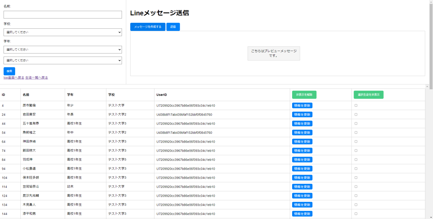This screenshot has width=433, height=219.
Task: Click メッセージを作成する button
Action: click(148, 27)
